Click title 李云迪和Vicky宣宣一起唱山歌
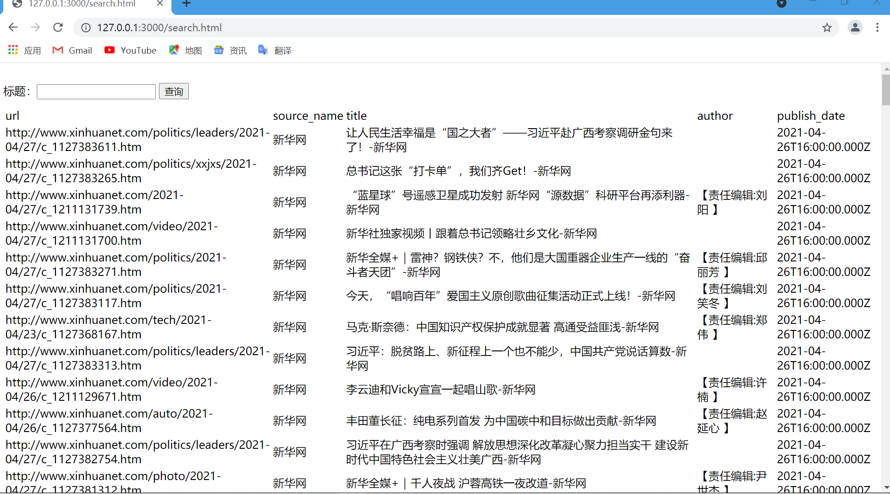This screenshot has height=494, width=890. [441, 390]
